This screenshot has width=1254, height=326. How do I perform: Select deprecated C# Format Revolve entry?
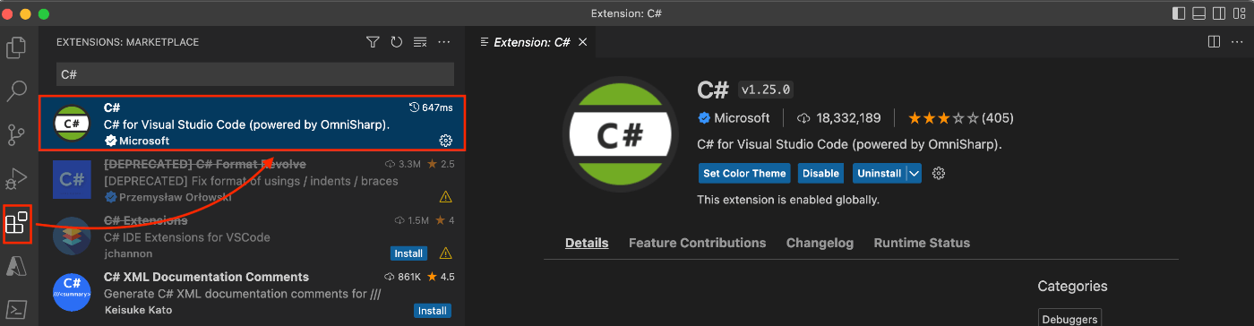(x=253, y=181)
